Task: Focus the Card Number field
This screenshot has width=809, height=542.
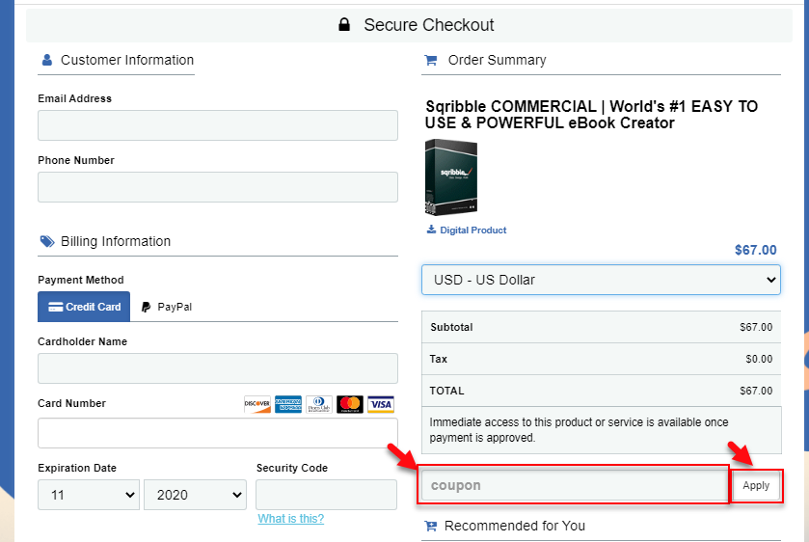Action: pyautogui.click(x=218, y=433)
